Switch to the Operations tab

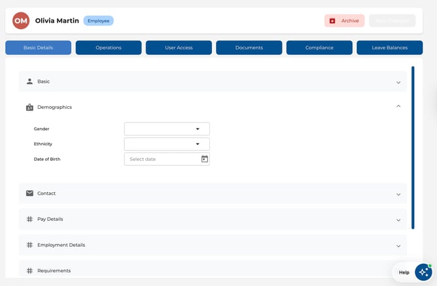pos(108,48)
